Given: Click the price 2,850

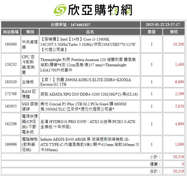Looking at the screenshot, I should click(179, 106).
